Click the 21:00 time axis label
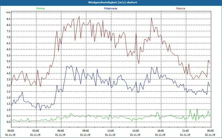Viewport: 222px width, 138px height. [x=186, y=131]
